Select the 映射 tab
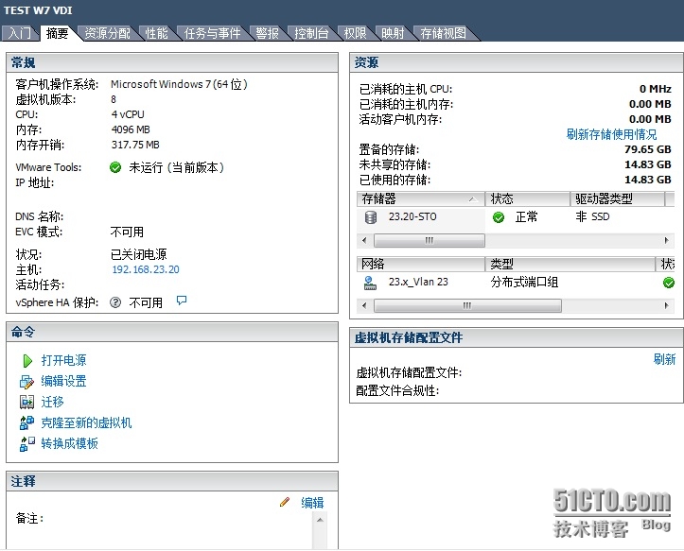 click(x=393, y=33)
